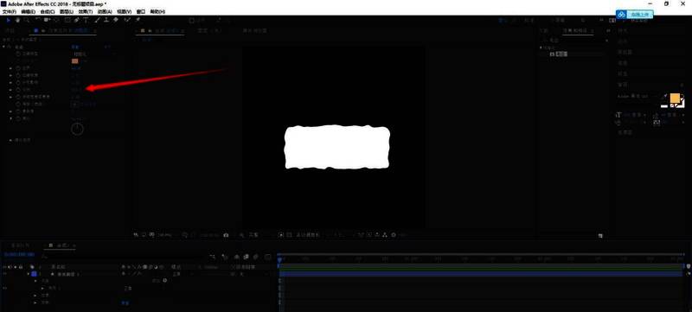Open the 动画(A) menu

(x=104, y=11)
